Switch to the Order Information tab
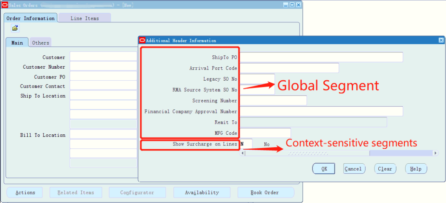The height and width of the screenshot is (203, 446). [31, 18]
